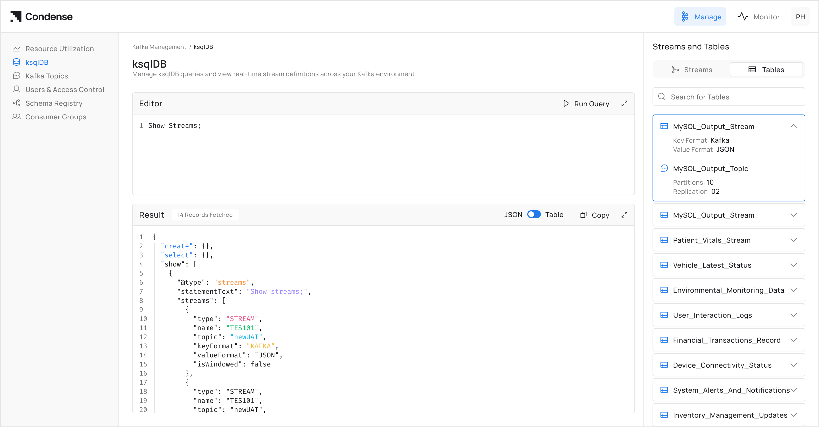Click the Kafka Topics sidebar icon

pyautogui.click(x=16, y=76)
